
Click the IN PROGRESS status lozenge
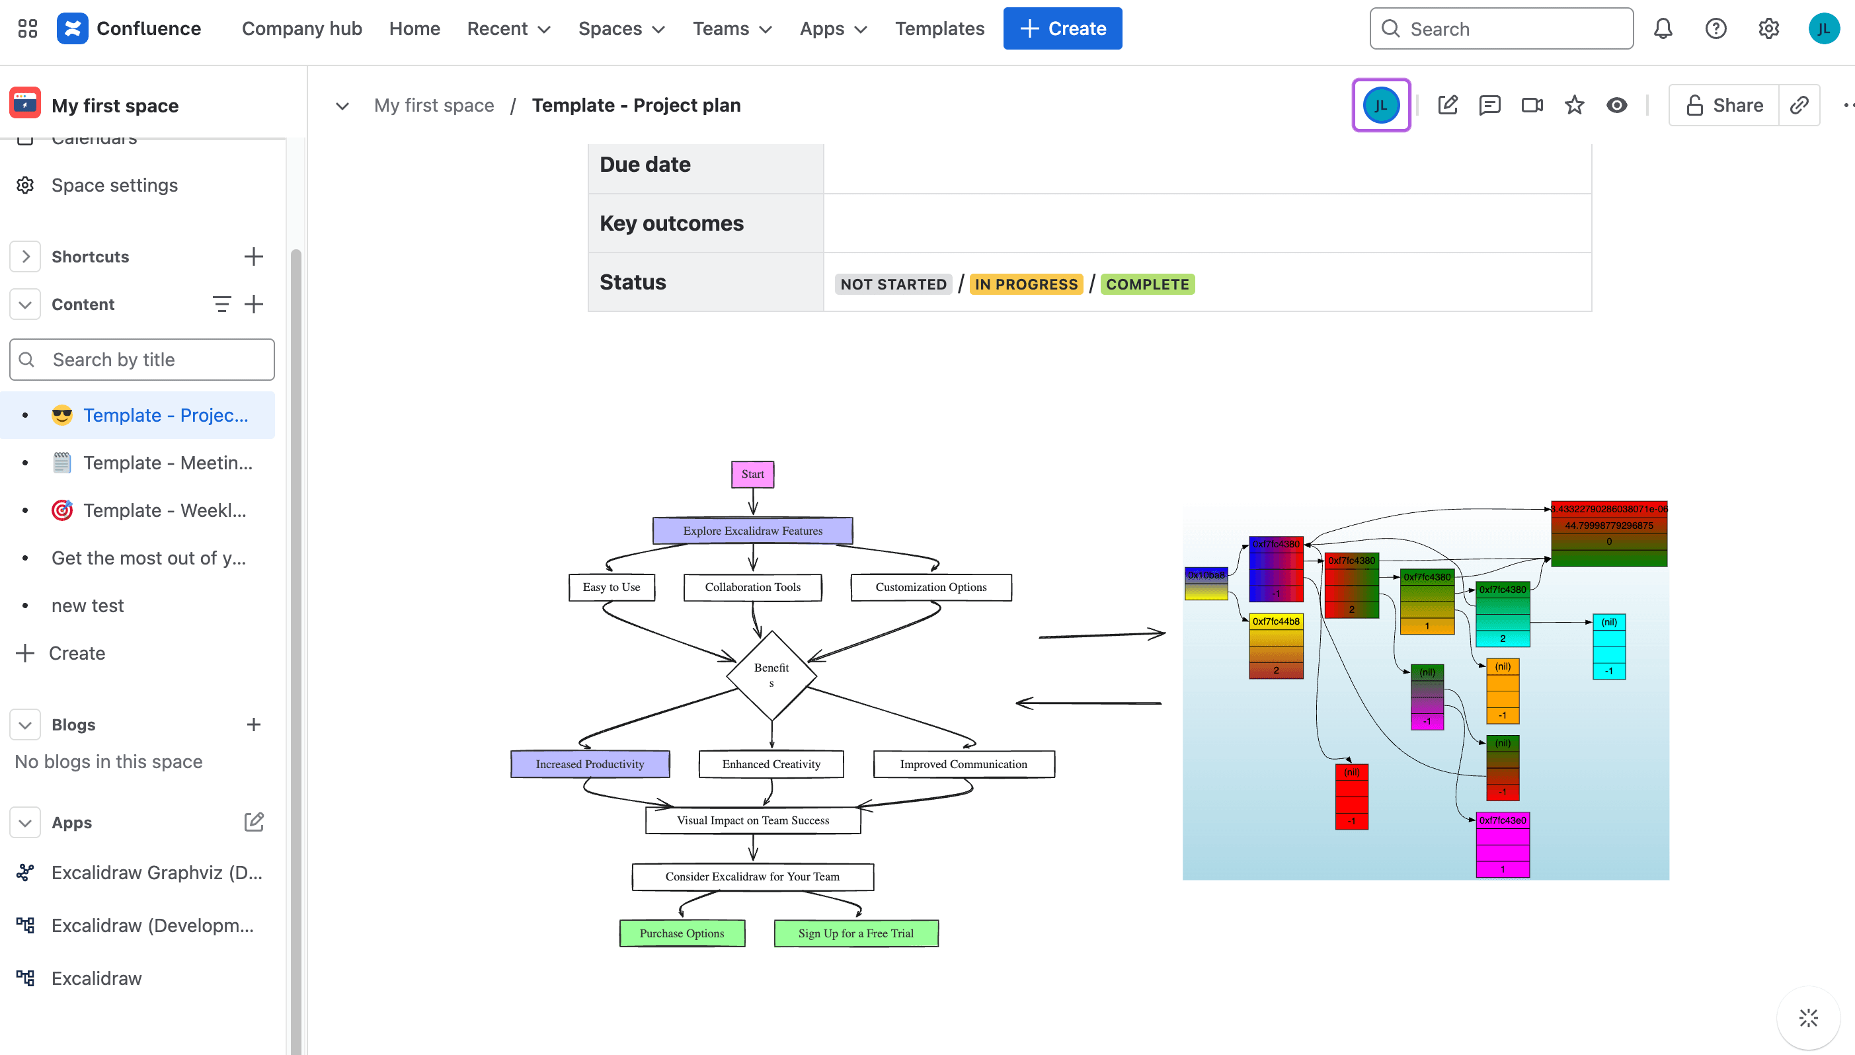[x=1026, y=284]
